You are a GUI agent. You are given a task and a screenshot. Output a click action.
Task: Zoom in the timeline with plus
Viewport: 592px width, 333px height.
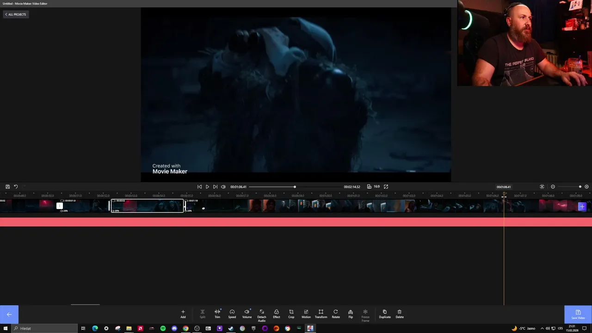pyautogui.click(x=586, y=186)
